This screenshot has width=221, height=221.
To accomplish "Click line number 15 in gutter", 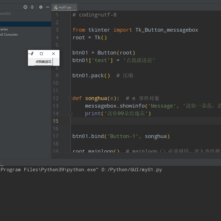I will coord(56,121).
